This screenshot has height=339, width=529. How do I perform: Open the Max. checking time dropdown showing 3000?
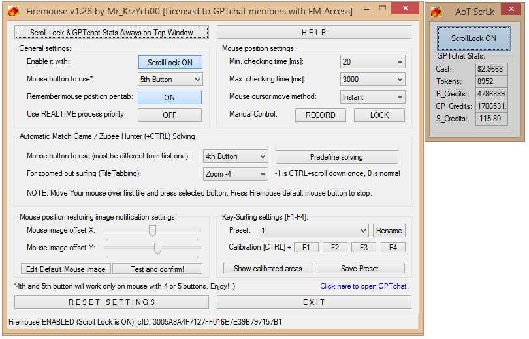(x=372, y=80)
